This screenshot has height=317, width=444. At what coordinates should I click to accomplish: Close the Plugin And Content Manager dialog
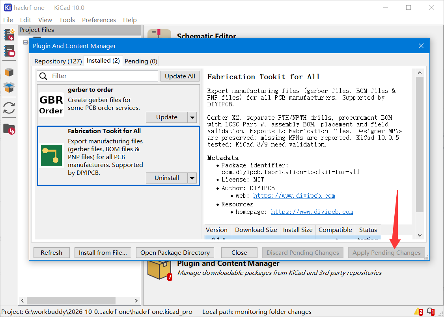click(x=421, y=46)
